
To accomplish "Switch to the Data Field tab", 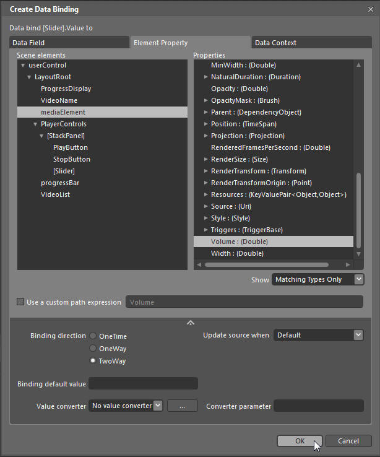I will point(69,43).
